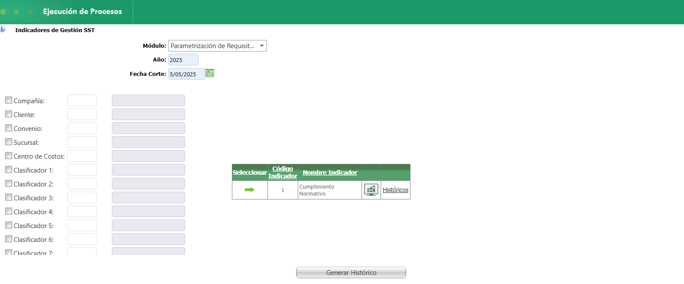Check the Cliente checkbox
This screenshot has height=284, width=684.
click(9, 114)
